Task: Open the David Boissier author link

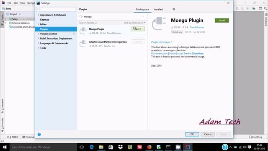Action: click(x=197, y=27)
